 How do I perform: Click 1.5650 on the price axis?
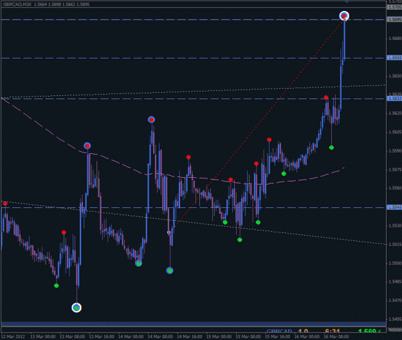click(x=395, y=76)
